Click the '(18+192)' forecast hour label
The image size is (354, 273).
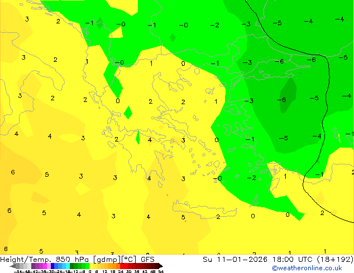pyautogui.click(x=335, y=260)
